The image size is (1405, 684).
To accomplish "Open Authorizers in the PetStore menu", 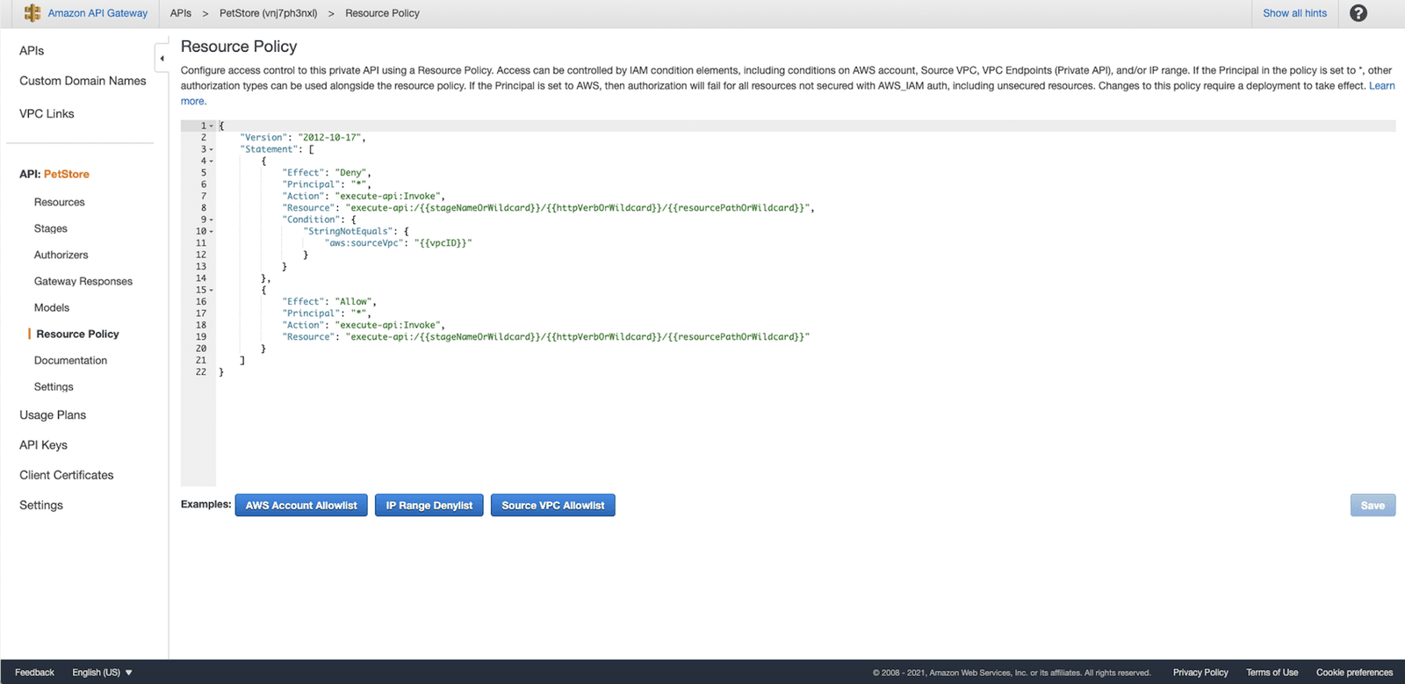I will 61,255.
